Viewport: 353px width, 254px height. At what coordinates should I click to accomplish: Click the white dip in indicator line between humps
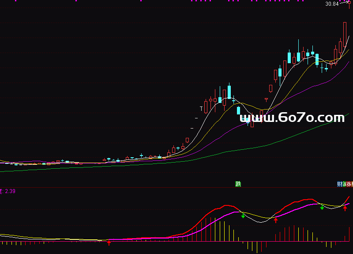click(260, 222)
